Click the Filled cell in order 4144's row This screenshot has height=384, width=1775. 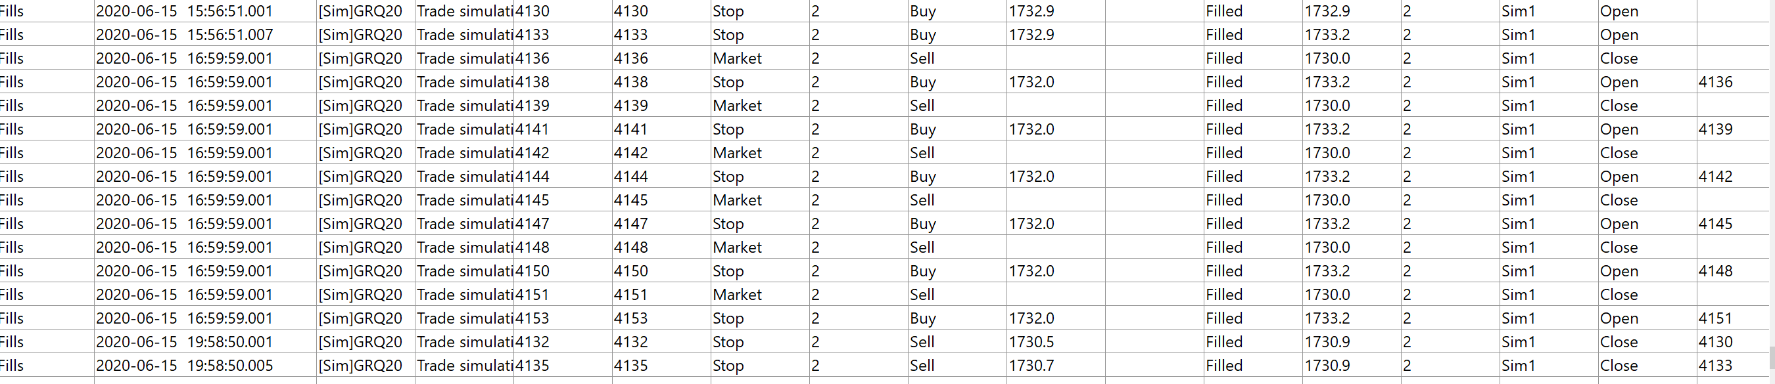point(1223,177)
